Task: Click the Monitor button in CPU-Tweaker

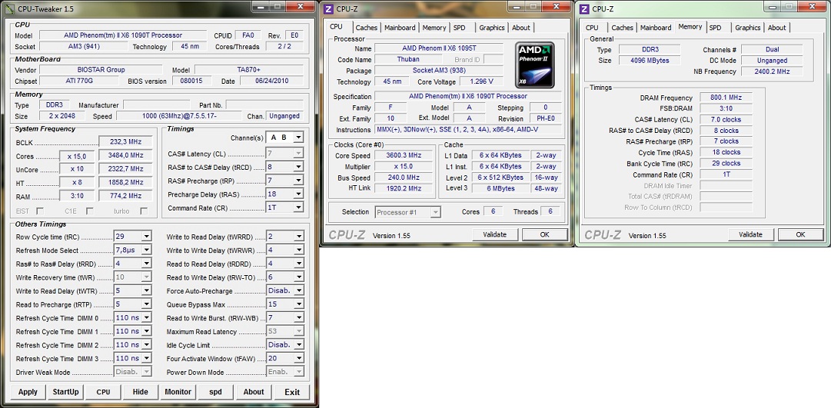Action: point(178,392)
